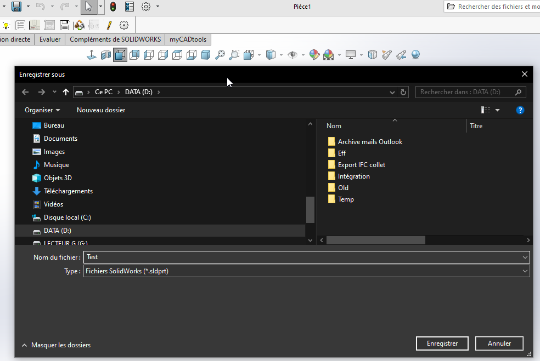This screenshot has height=361, width=540.
Task: Open the Edit Appearance color ball icon
Action: 314,55
